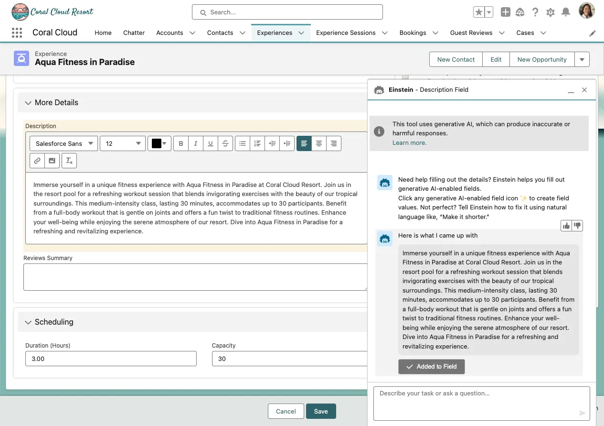The image size is (604, 426).
Task: Click the remove formatting icon
Action: point(69,161)
